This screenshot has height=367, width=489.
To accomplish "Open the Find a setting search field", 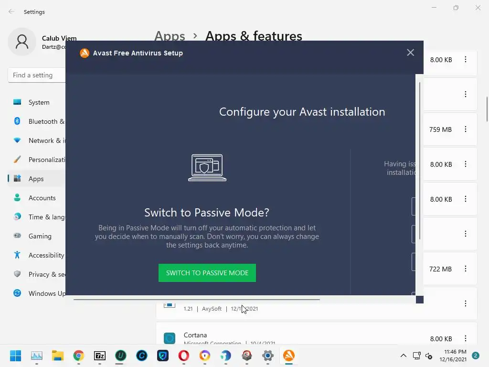I will (37, 75).
